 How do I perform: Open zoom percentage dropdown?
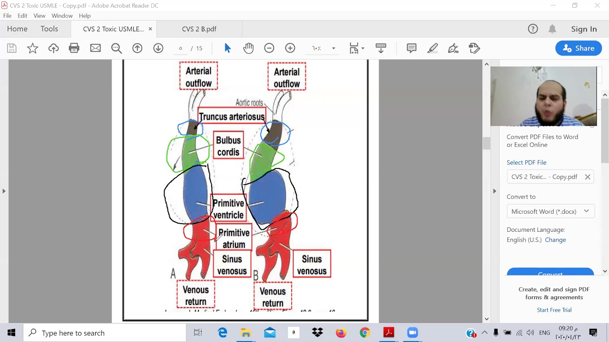[x=334, y=48]
